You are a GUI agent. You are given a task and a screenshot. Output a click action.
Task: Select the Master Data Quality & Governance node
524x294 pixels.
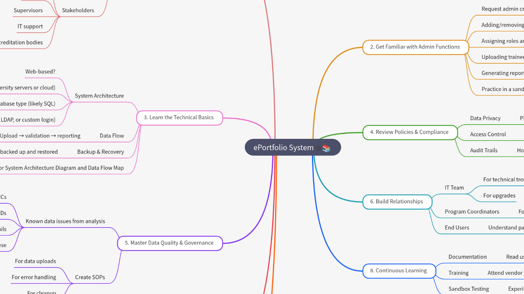(x=169, y=243)
